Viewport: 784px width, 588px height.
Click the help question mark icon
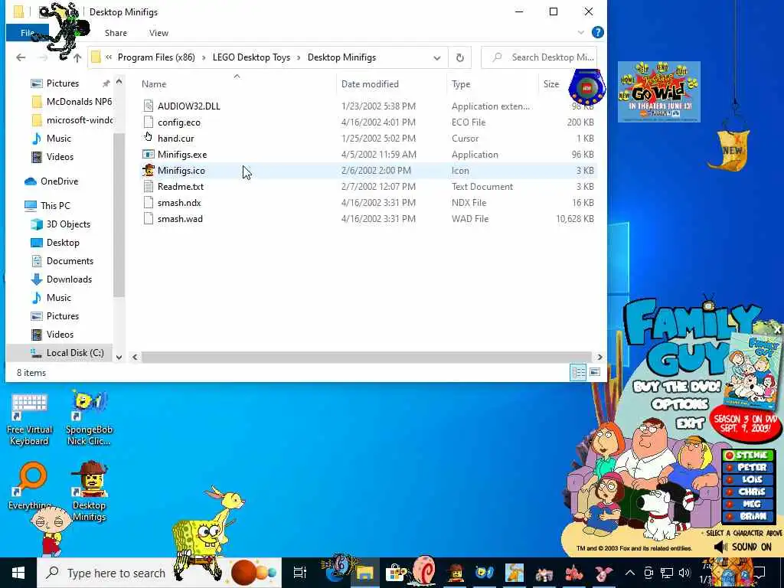click(597, 32)
